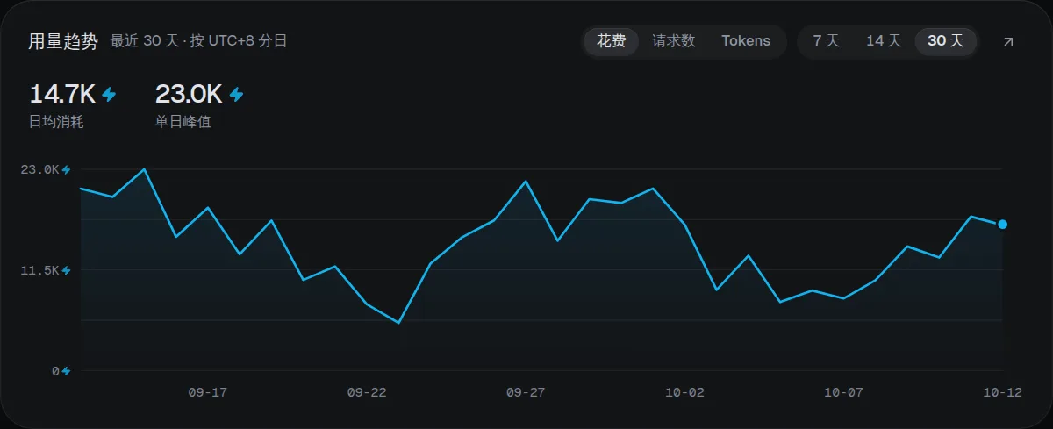The image size is (1053, 429).
Task: Click the 单日峰值 label
Action: coord(183,122)
